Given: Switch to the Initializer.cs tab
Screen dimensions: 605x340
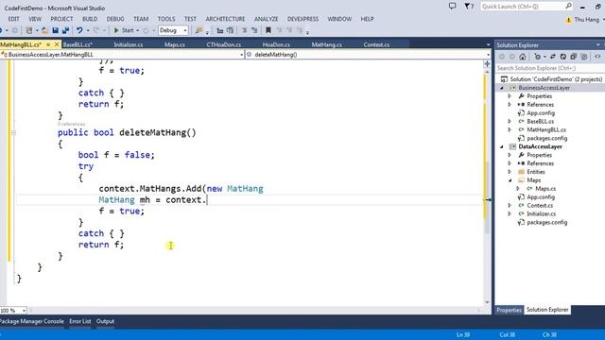Looking at the screenshot, I should [129, 44].
